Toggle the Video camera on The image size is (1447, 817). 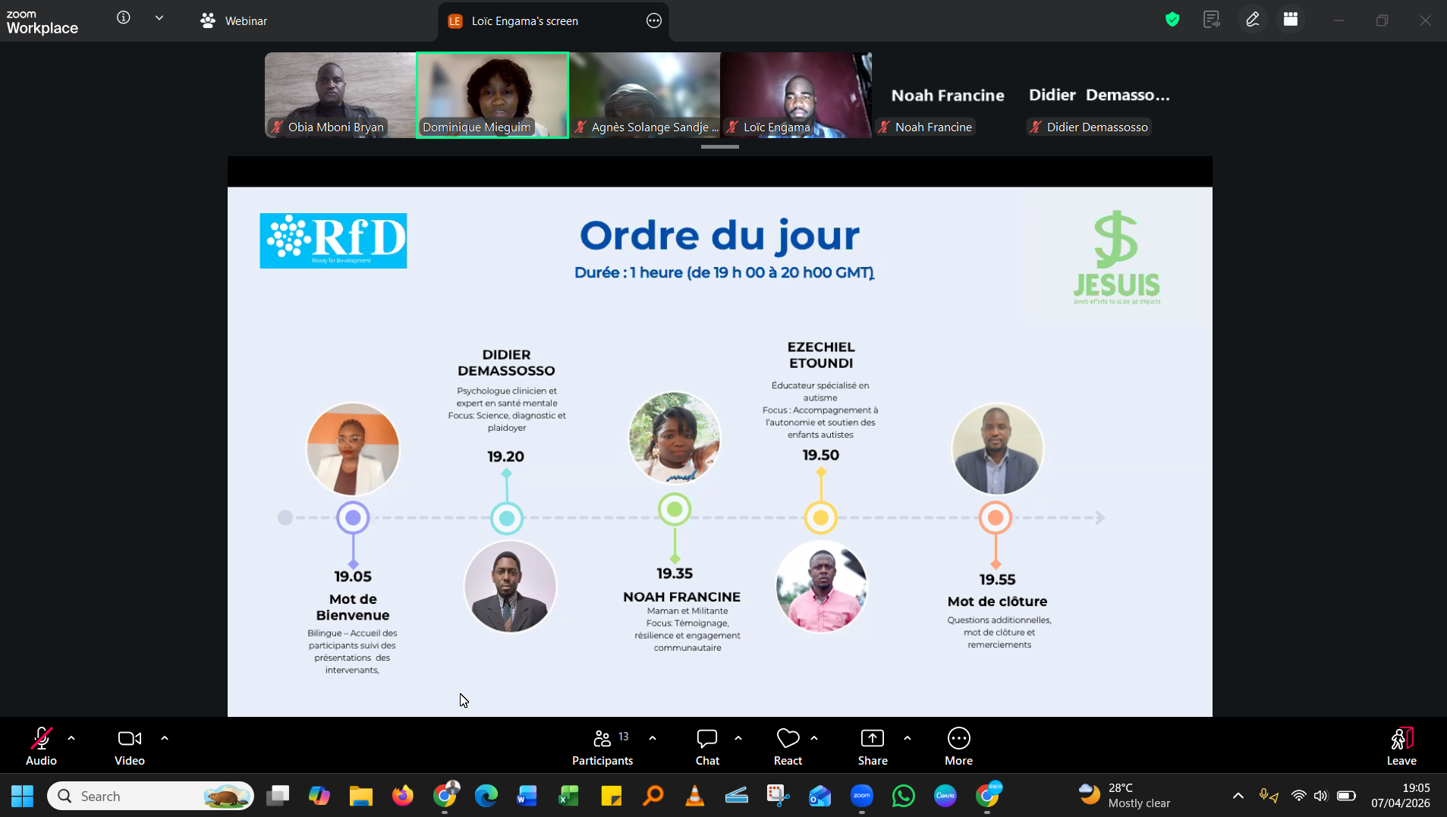pos(130,747)
